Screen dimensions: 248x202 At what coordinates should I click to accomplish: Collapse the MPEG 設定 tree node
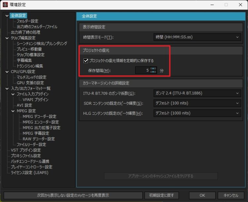coord(13,111)
